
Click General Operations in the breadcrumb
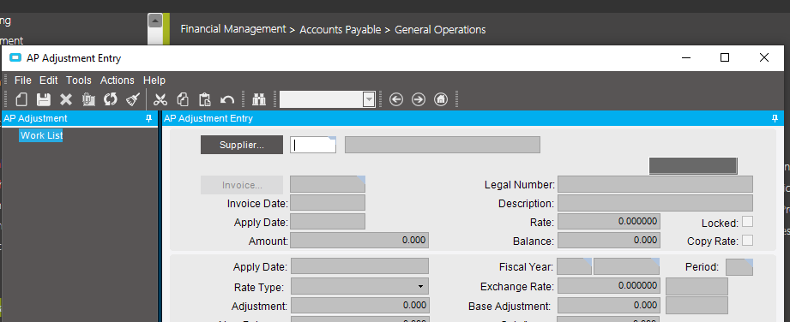tap(440, 30)
